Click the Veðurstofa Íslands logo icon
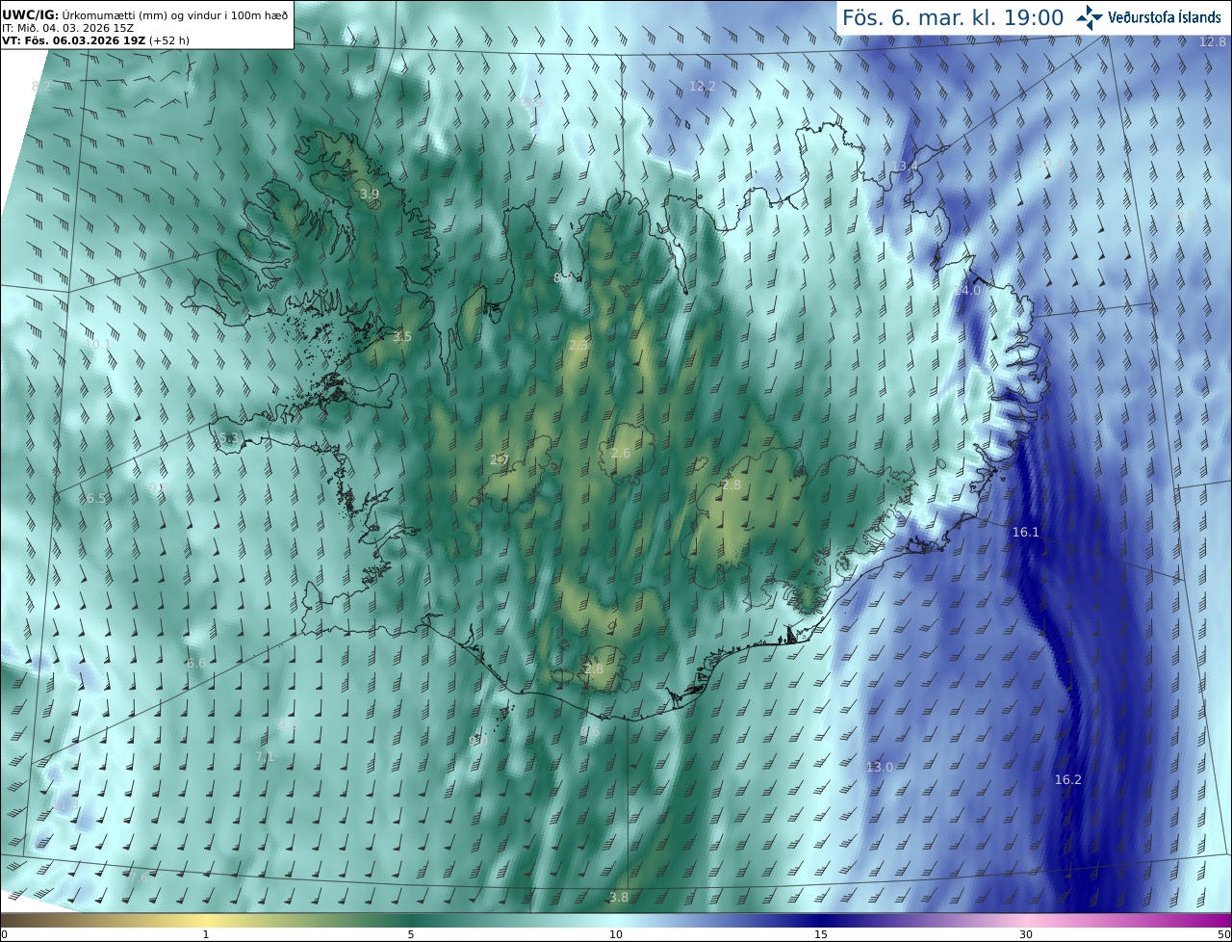This screenshot has width=1232, height=942. 1090,17
